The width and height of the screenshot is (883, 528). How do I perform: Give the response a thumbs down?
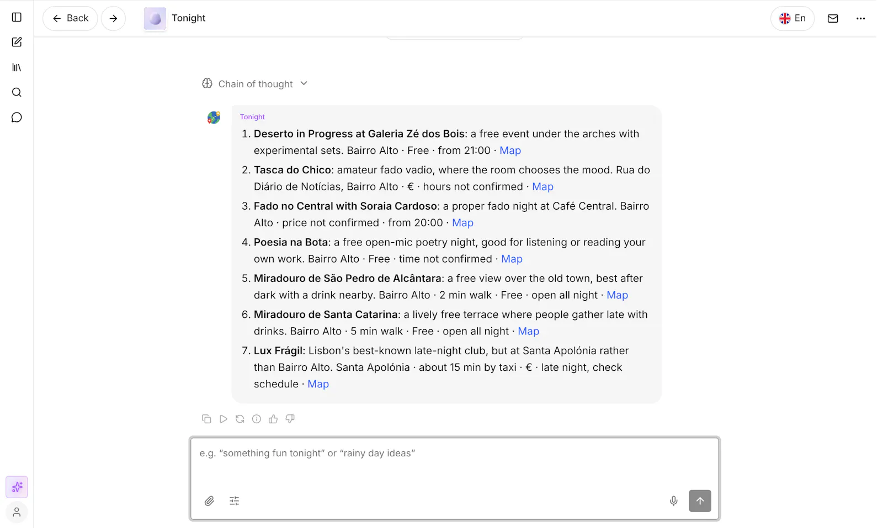[x=290, y=419]
